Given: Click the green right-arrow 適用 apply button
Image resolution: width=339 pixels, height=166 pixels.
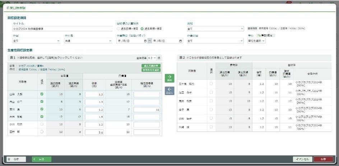Looking at the screenshot, I should (x=169, y=78).
